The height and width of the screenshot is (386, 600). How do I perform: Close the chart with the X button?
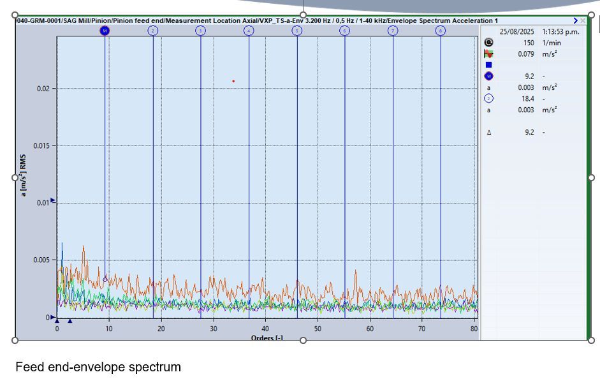point(583,20)
